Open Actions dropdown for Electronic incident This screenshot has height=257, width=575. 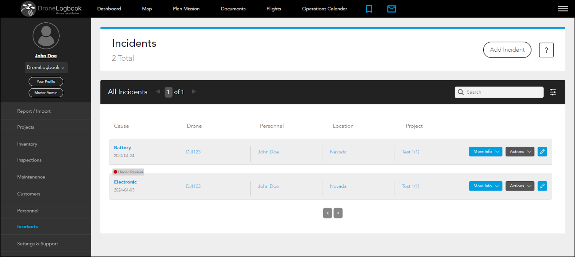tap(520, 186)
